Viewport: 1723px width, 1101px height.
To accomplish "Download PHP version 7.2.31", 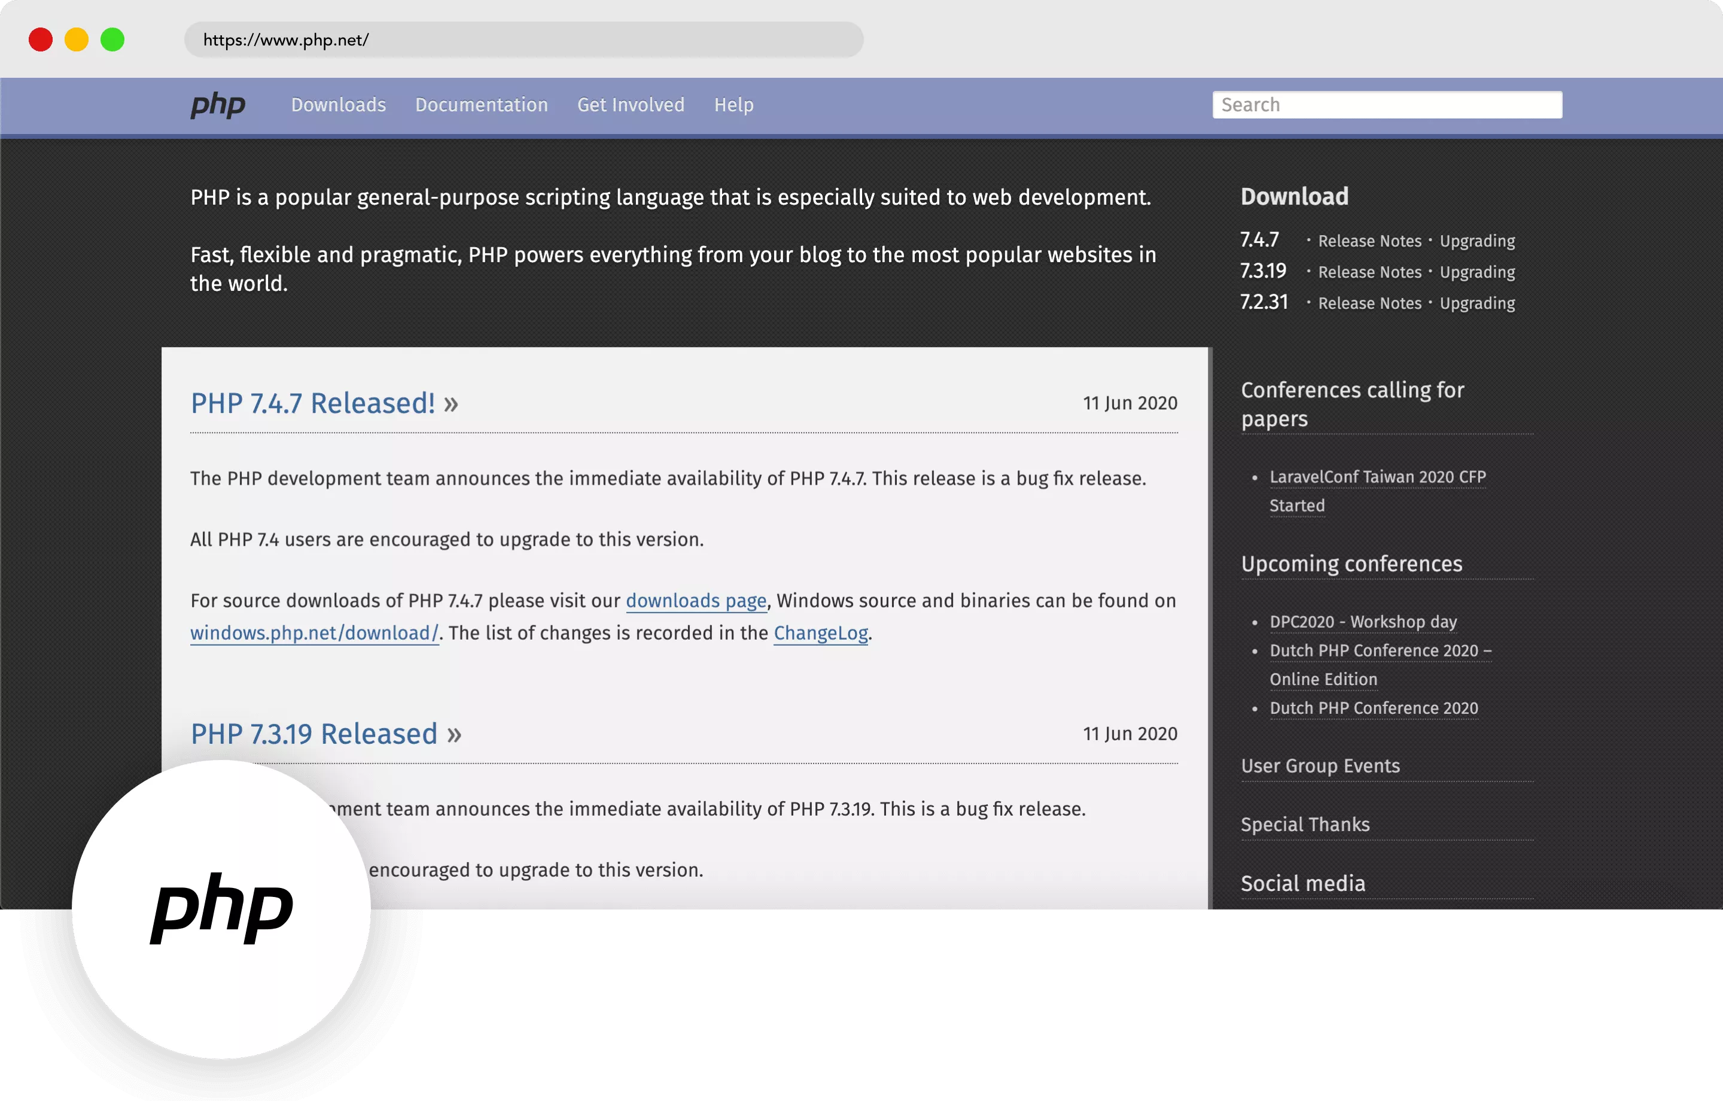I will point(1264,302).
